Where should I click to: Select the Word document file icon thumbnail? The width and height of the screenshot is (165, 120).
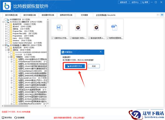(59, 28)
